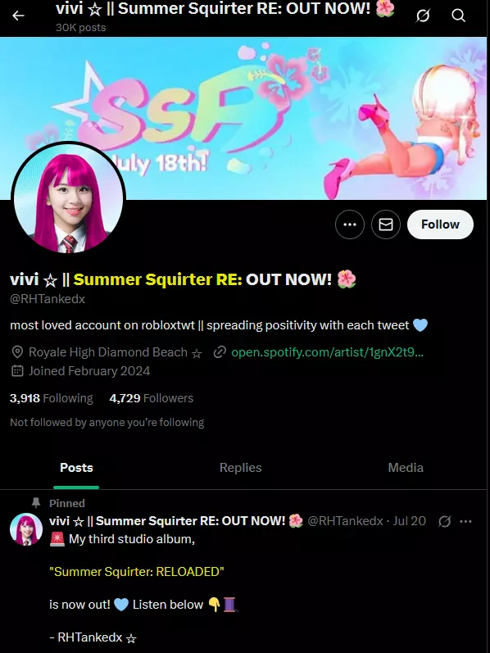View the 4,729 Followers list

tap(152, 398)
